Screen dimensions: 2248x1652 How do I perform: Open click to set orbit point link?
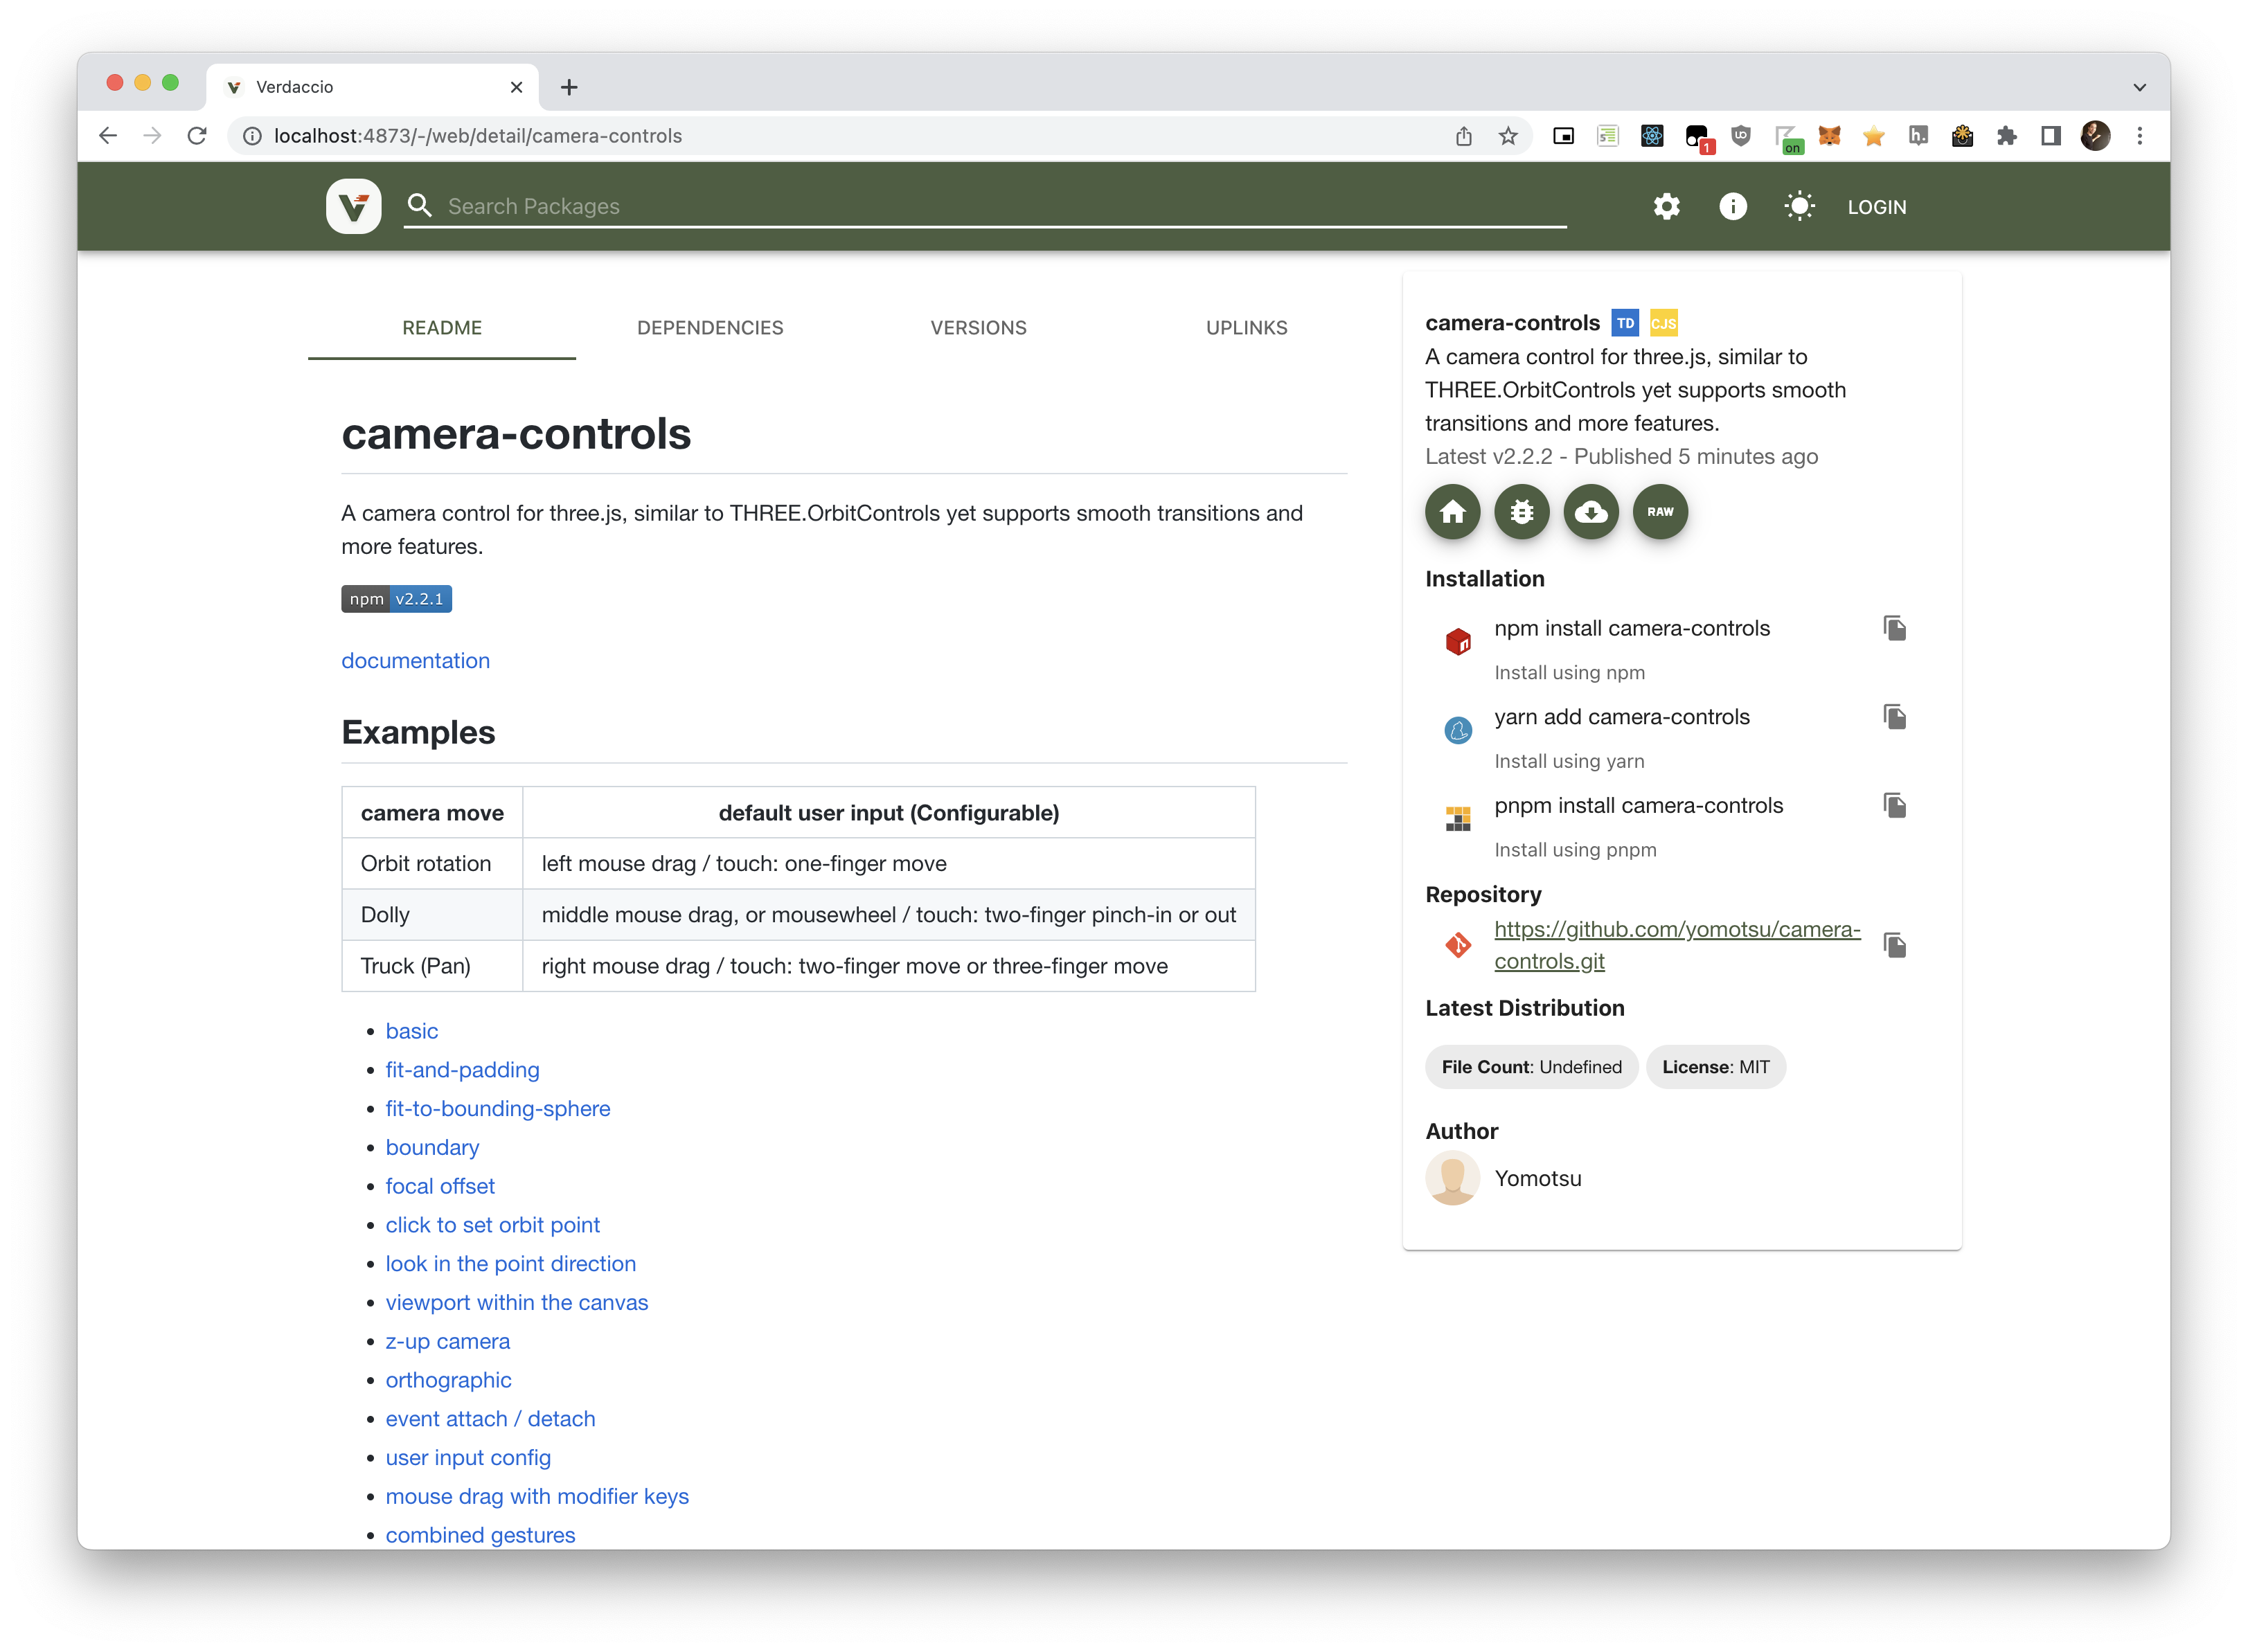[492, 1225]
